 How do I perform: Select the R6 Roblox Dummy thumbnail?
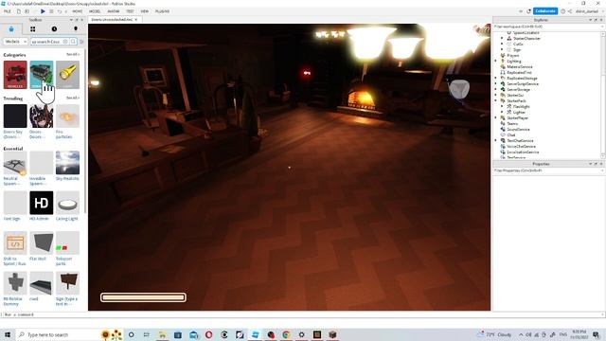(x=15, y=283)
